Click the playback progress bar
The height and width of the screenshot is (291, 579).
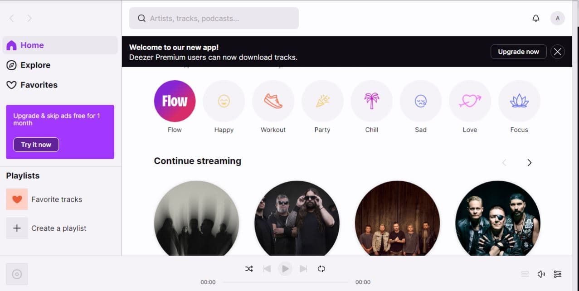tap(286, 281)
